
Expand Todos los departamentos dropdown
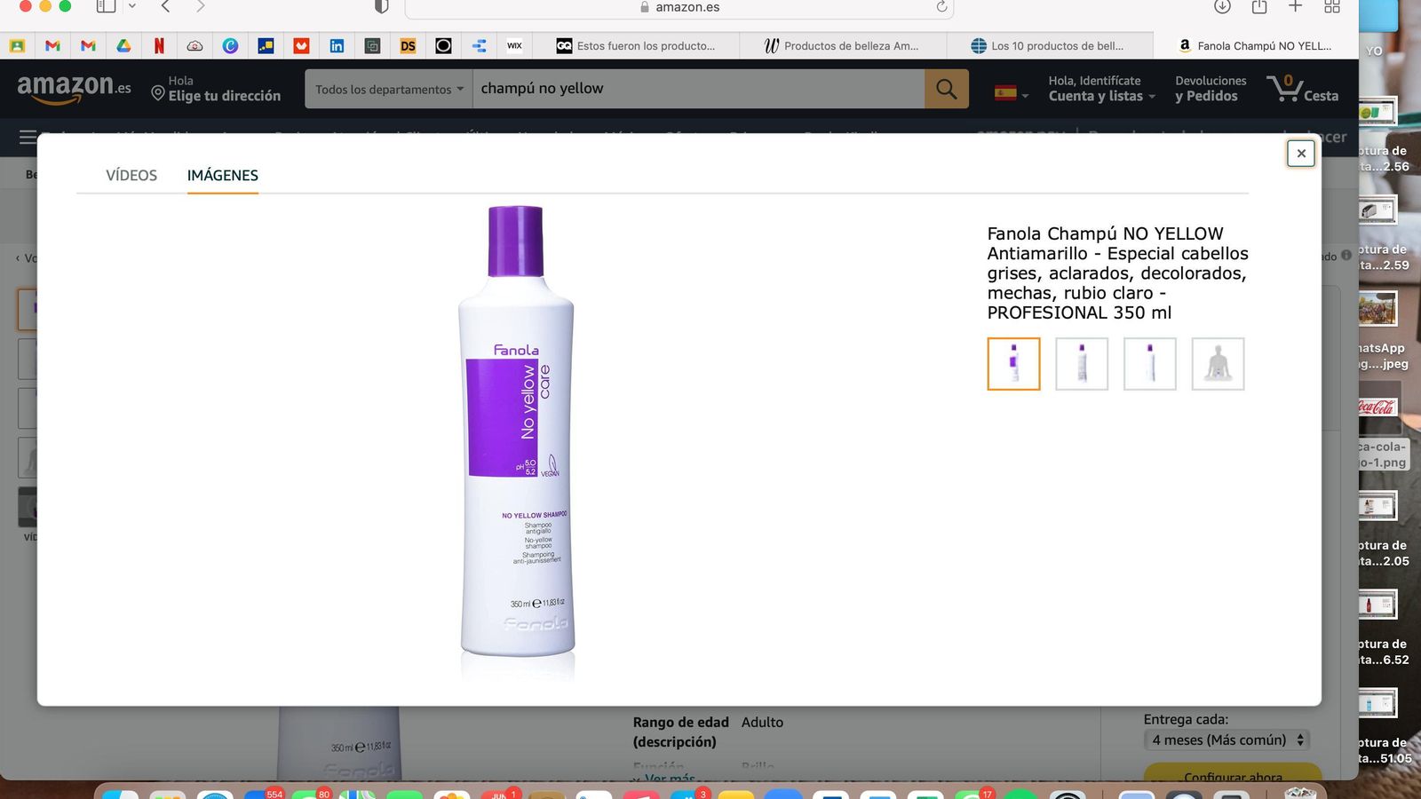click(x=389, y=90)
